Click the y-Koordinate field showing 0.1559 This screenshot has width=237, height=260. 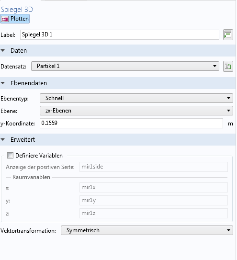(131, 123)
